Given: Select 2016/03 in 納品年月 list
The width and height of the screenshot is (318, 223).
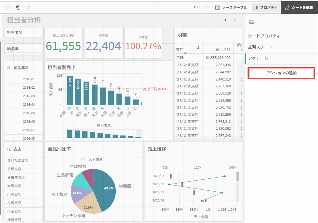Looking at the screenshot, I should (x=29, y=96).
